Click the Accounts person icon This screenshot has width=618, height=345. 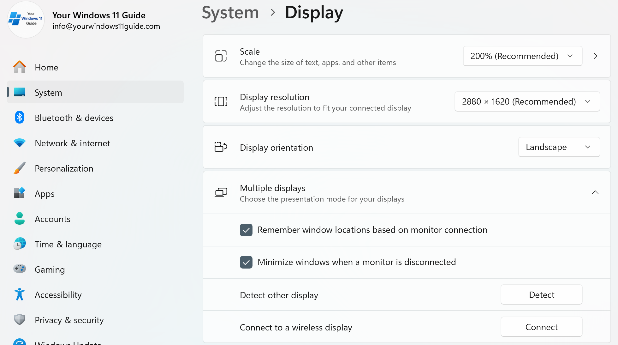pos(20,218)
